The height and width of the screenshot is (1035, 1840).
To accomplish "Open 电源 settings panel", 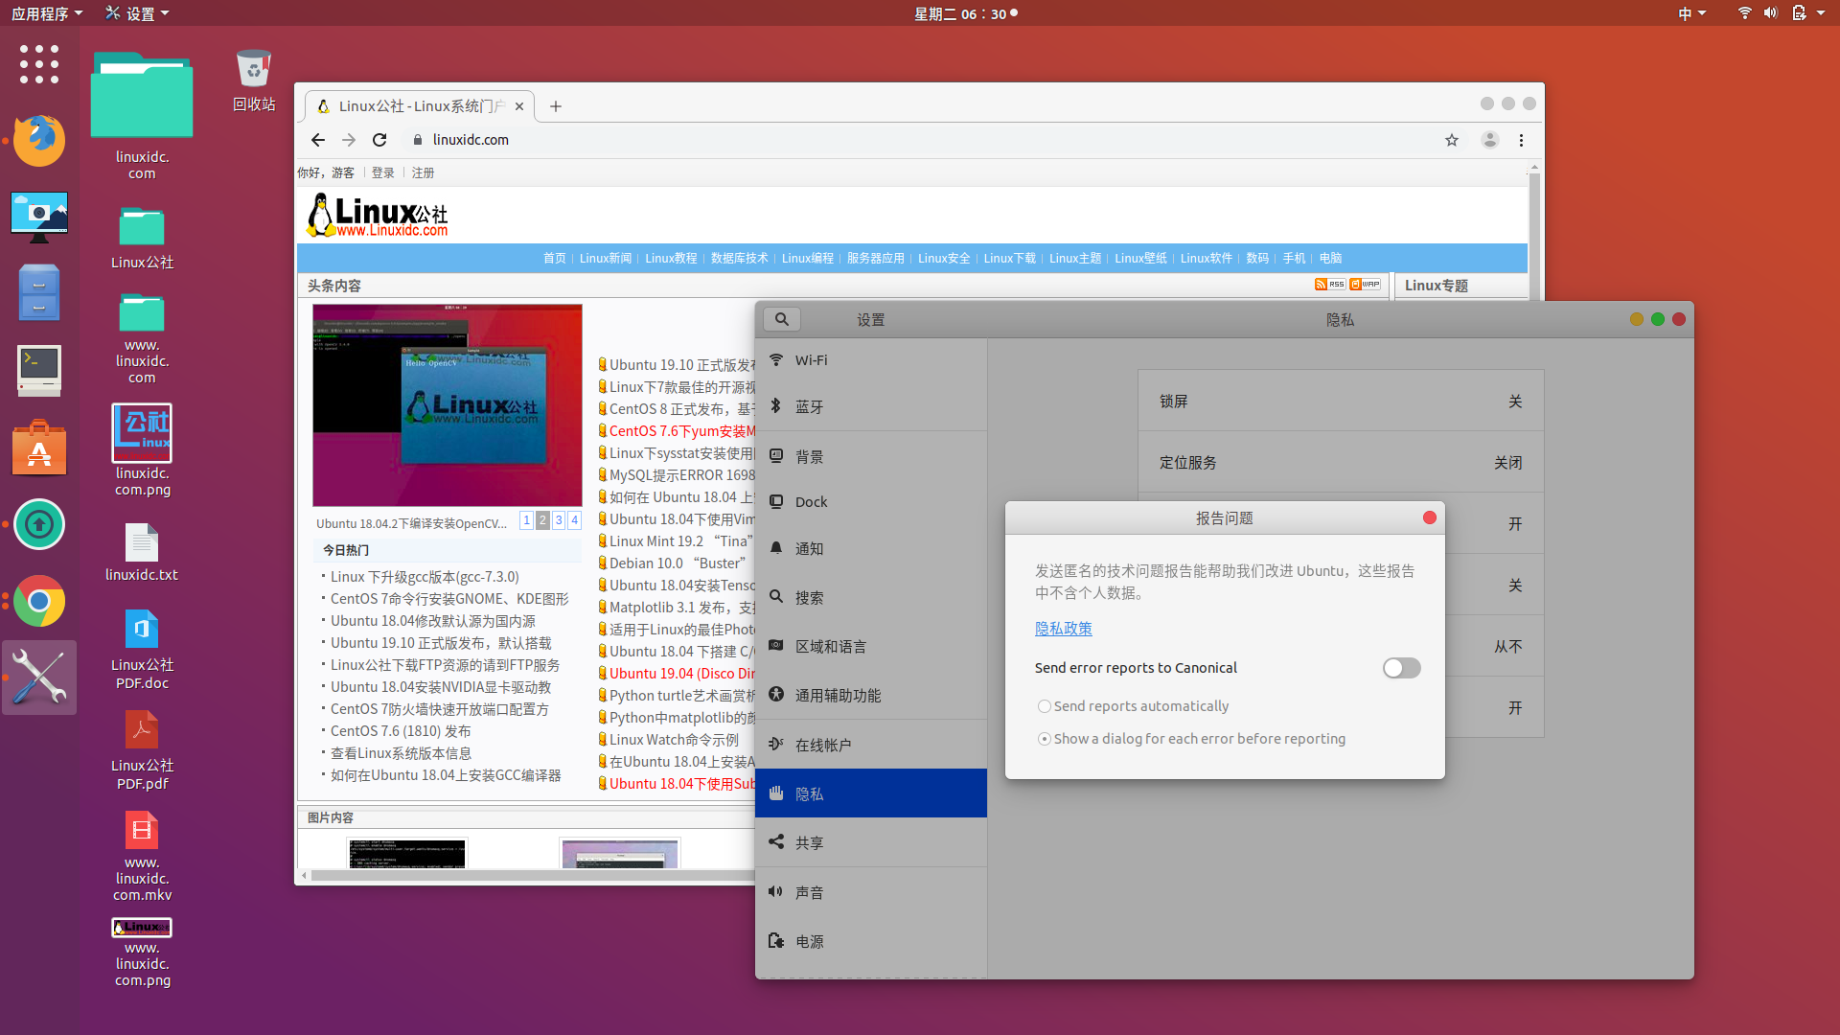I will coord(870,941).
